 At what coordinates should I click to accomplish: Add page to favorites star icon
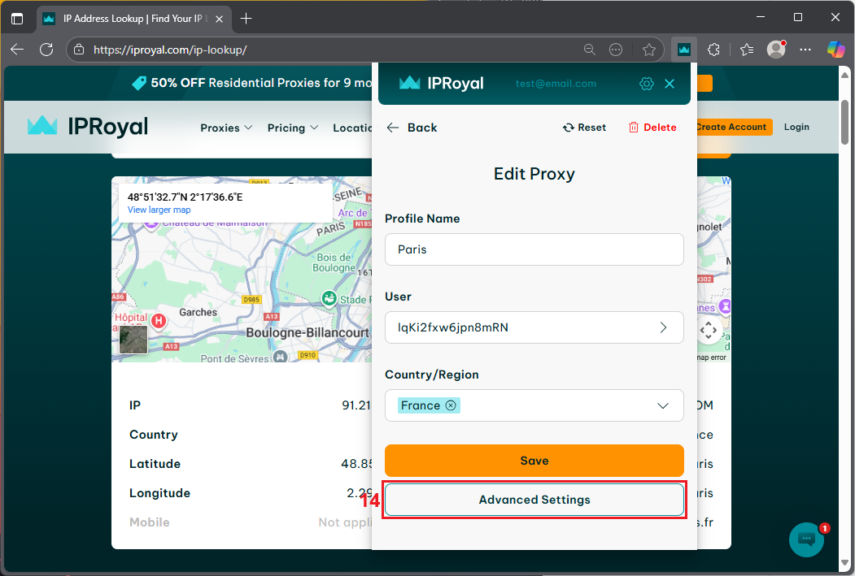[649, 50]
